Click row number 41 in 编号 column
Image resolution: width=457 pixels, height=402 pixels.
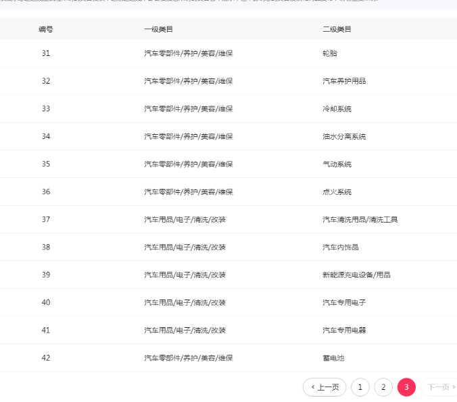46,330
